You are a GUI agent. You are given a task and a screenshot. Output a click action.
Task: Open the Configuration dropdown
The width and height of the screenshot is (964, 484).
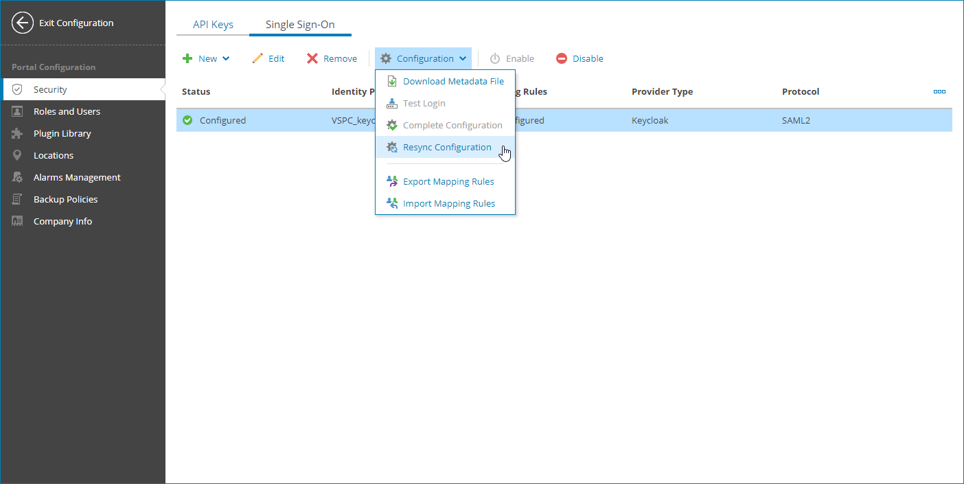coord(423,58)
